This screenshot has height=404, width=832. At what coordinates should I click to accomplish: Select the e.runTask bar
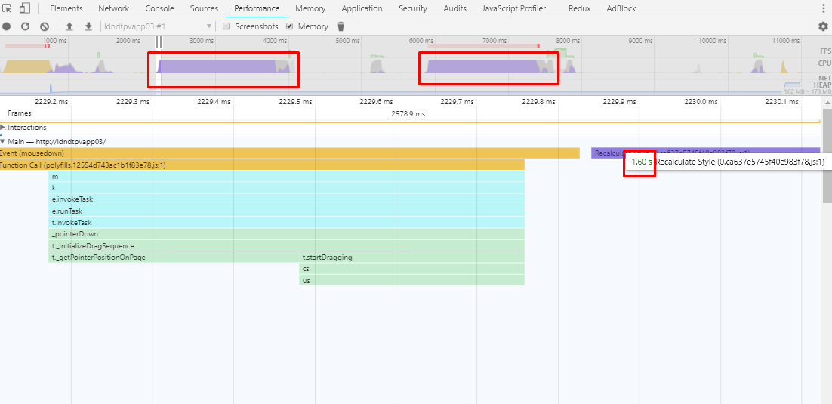click(x=286, y=211)
